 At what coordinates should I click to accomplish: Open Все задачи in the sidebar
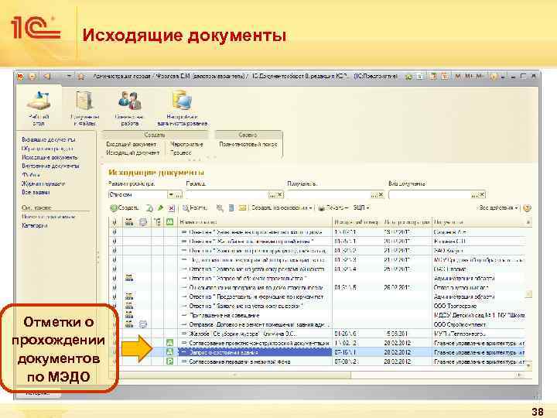click(36, 192)
